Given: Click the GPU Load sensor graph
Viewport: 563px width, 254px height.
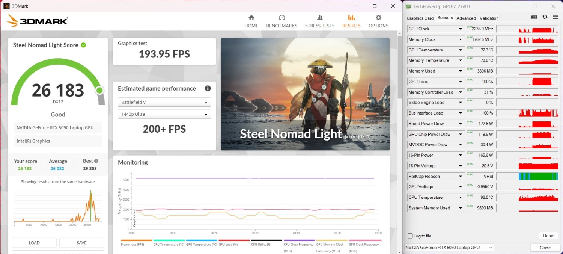Looking at the screenshot, I should (527, 82).
